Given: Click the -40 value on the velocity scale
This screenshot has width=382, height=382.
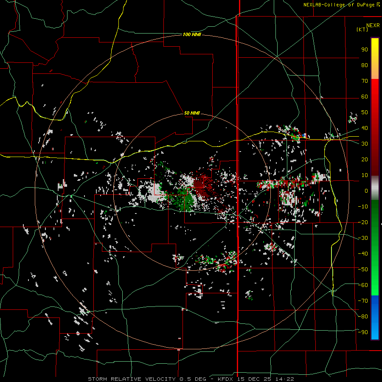Looking at the screenshot, I should (363, 254).
